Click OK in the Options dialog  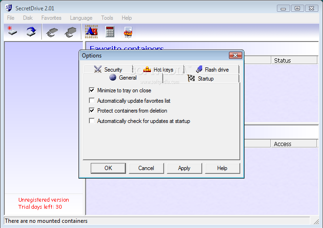(x=108, y=168)
